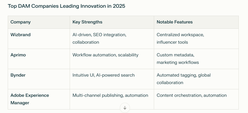The image size is (248, 113).
Task: Click the Company column header
Action: pyautogui.click(x=39, y=22)
